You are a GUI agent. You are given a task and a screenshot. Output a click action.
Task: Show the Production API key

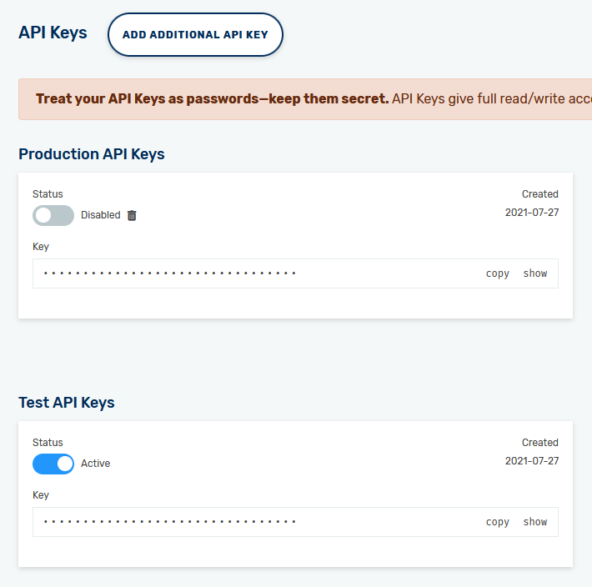pyautogui.click(x=535, y=273)
